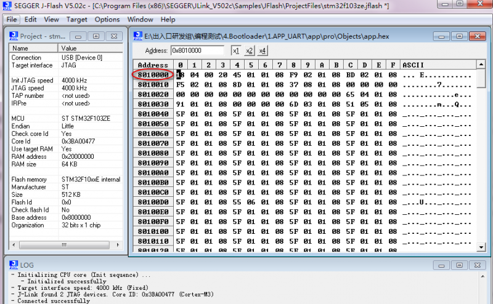Open the Edit menu

click(x=30, y=20)
